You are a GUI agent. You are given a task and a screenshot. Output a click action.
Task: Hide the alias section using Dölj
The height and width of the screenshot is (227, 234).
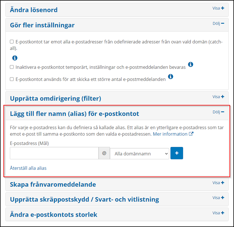(x=218, y=112)
